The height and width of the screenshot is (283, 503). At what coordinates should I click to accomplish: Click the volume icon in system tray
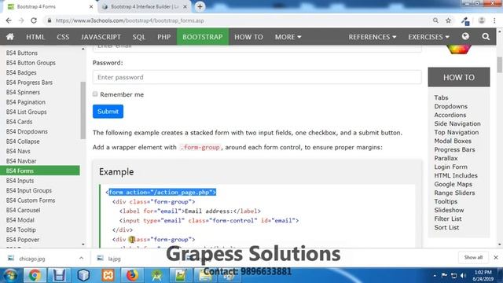point(463,275)
